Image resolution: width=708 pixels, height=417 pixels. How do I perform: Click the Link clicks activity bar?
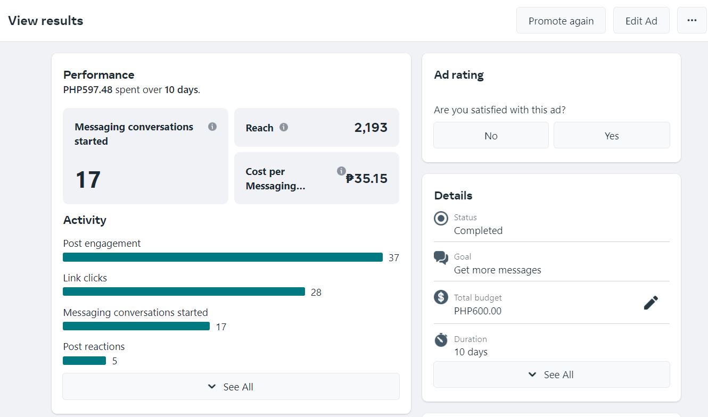(184, 291)
